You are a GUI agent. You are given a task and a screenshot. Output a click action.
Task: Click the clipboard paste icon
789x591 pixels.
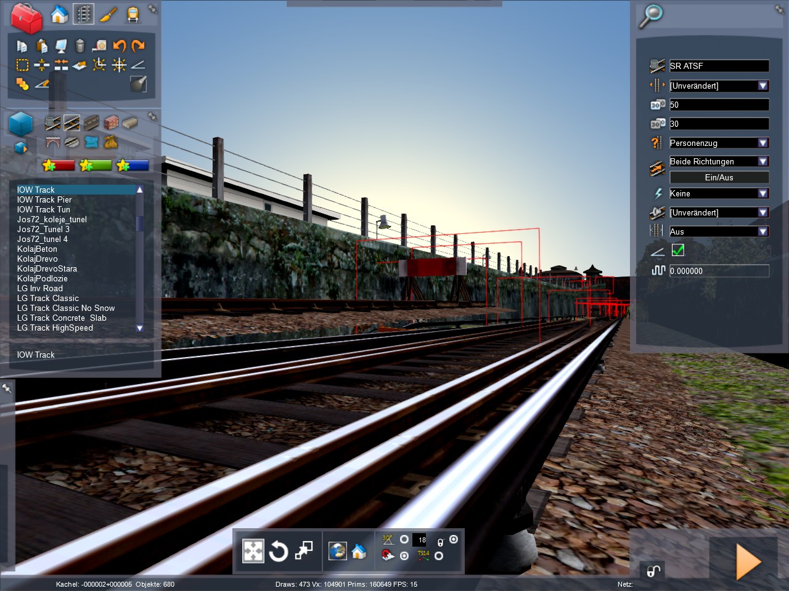click(42, 46)
